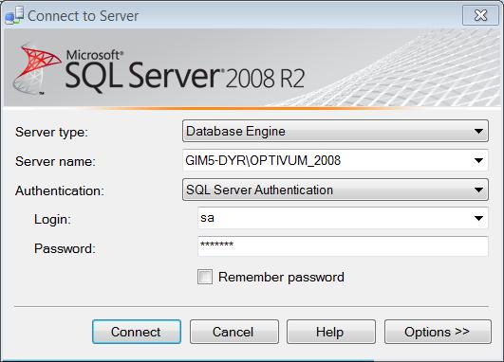Focus the Login text 'sa'
This screenshot has height=362, width=504.
(207, 218)
